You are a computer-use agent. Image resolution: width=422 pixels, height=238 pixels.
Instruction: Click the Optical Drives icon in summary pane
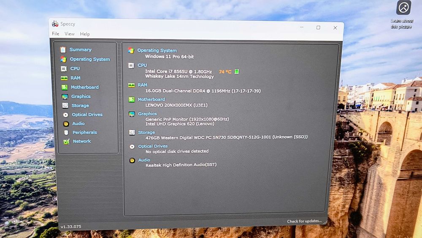point(132,147)
